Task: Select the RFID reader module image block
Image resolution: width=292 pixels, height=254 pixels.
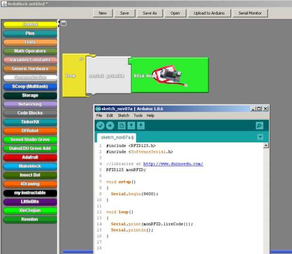Action: [x=170, y=76]
